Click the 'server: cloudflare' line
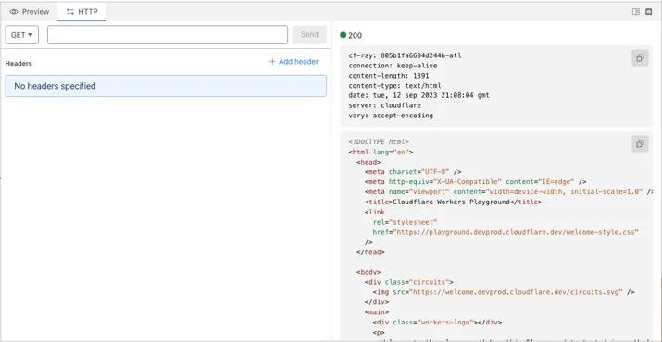 pos(384,105)
